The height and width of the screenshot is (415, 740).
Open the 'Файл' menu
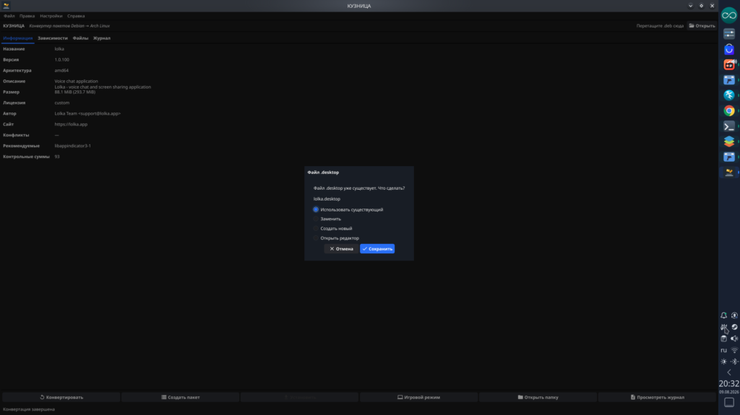(x=9, y=16)
